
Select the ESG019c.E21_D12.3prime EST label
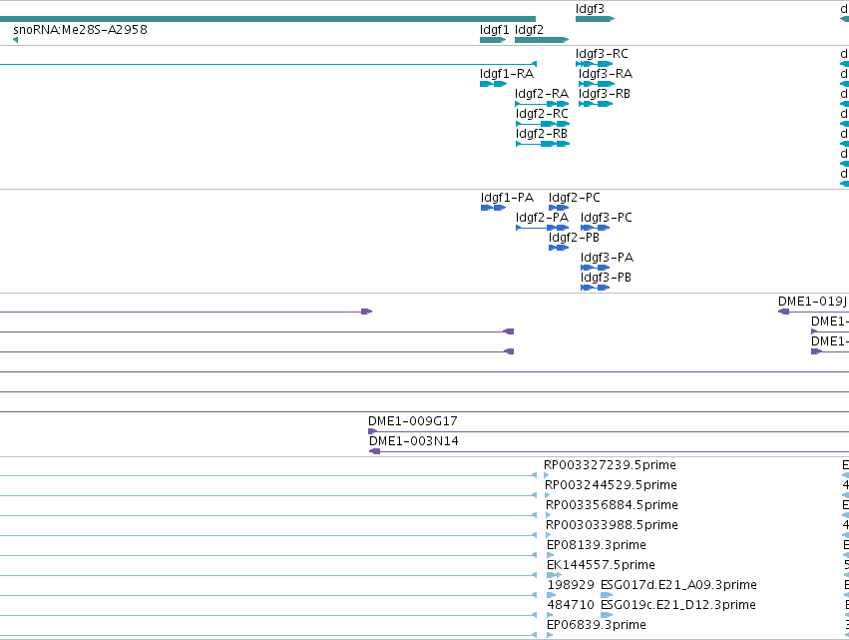tap(677, 605)
